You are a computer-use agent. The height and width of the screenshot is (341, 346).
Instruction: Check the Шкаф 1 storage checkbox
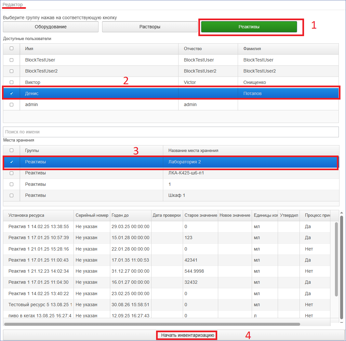click(x=11, y=196)
